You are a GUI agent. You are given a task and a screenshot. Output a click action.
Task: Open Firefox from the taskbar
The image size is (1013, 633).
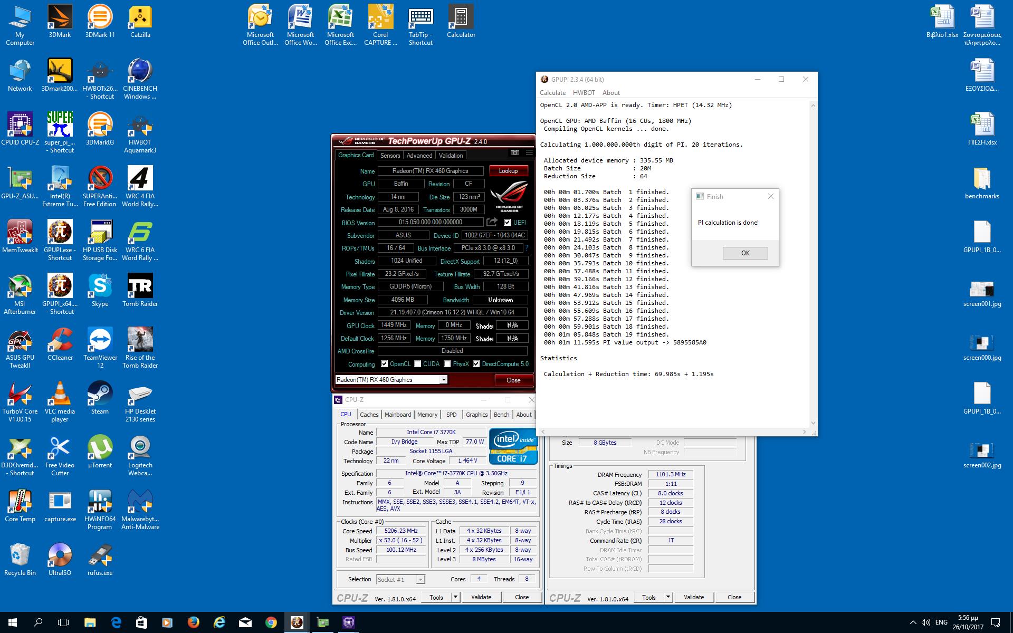tap(193, 622)
